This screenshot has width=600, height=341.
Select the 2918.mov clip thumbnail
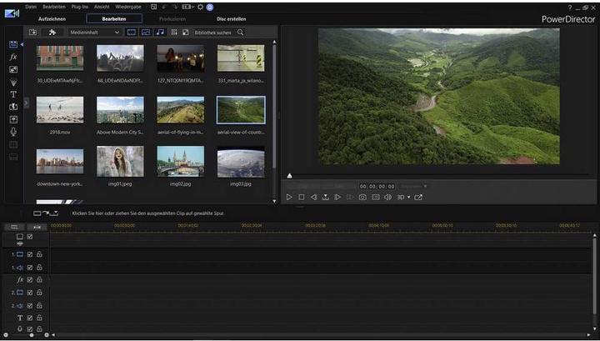tap(60, 110)
